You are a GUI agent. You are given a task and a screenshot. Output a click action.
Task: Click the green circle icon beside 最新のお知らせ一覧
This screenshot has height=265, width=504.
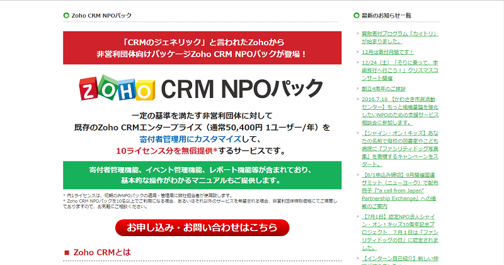(357, 15)
